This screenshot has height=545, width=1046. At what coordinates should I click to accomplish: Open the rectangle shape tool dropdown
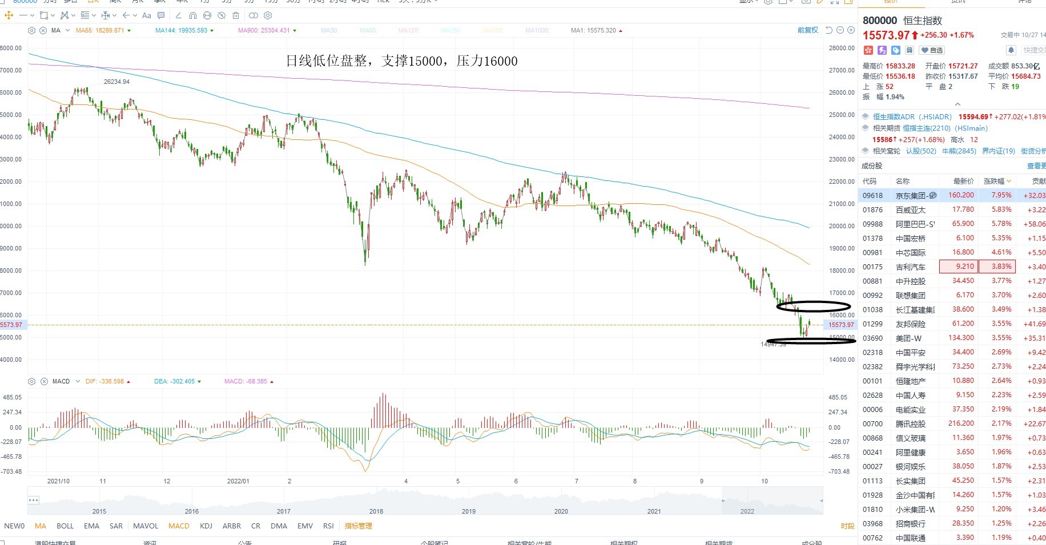pyautogui.click(x=53, y=15)
